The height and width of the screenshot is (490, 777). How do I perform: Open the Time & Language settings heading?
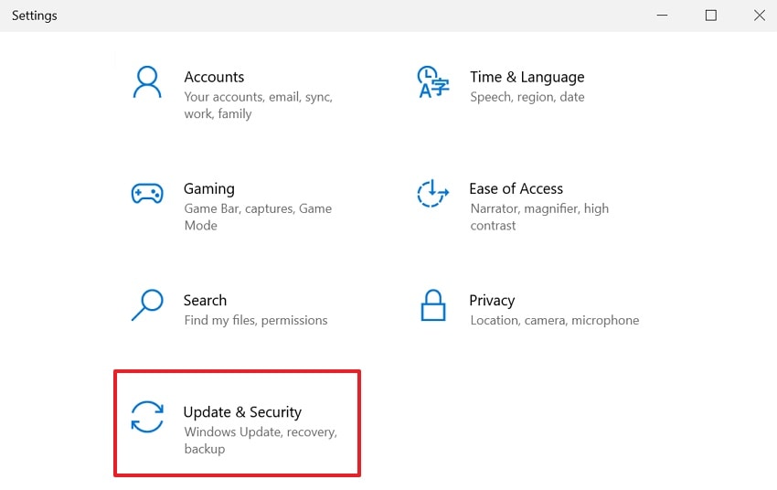click(527, 77)
